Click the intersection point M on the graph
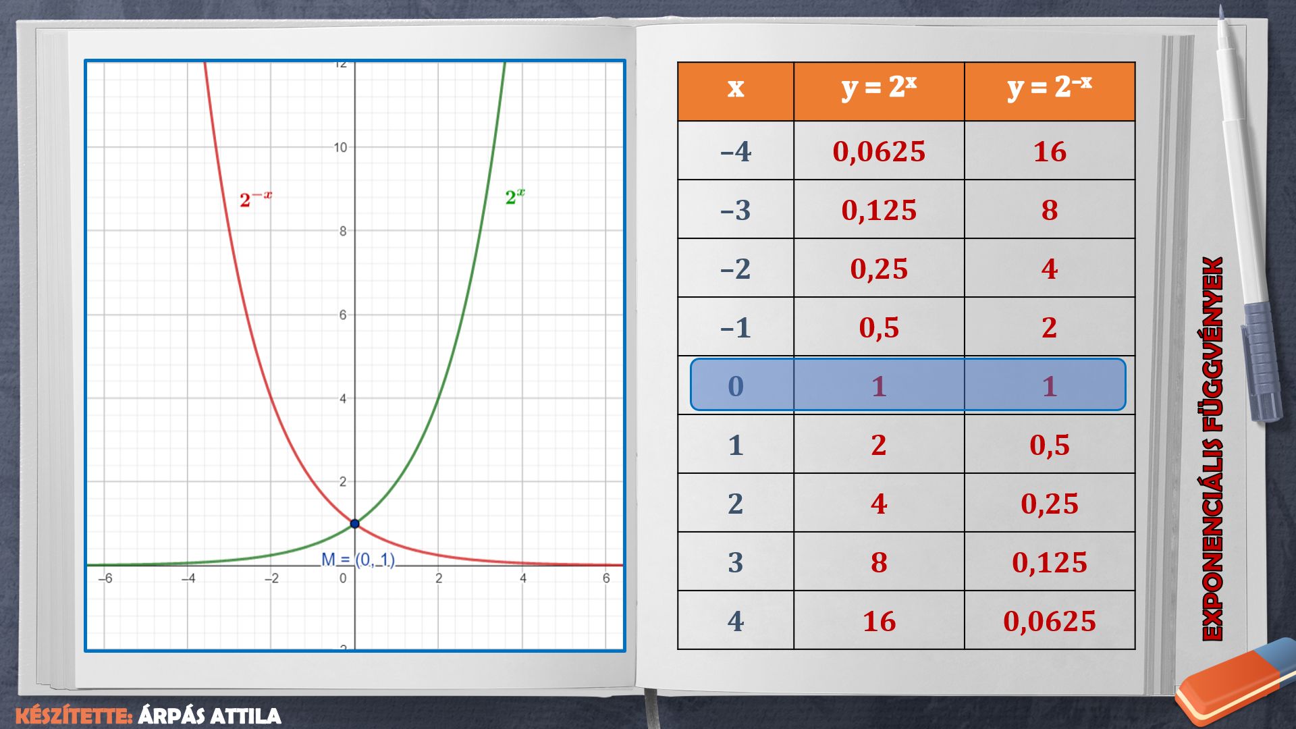Screen dimensions: 1296x729 (x=355, y=523)
